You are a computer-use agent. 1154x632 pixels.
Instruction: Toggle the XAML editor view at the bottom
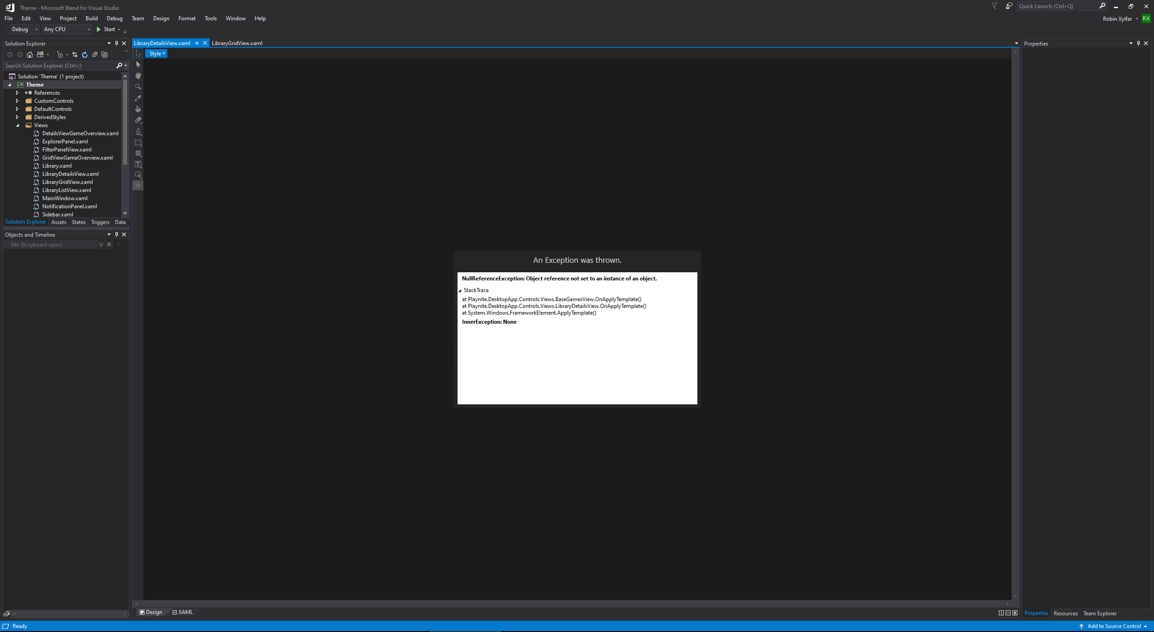coord(182,612)
